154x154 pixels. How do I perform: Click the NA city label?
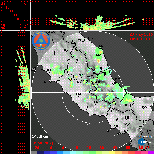[116, 126]
